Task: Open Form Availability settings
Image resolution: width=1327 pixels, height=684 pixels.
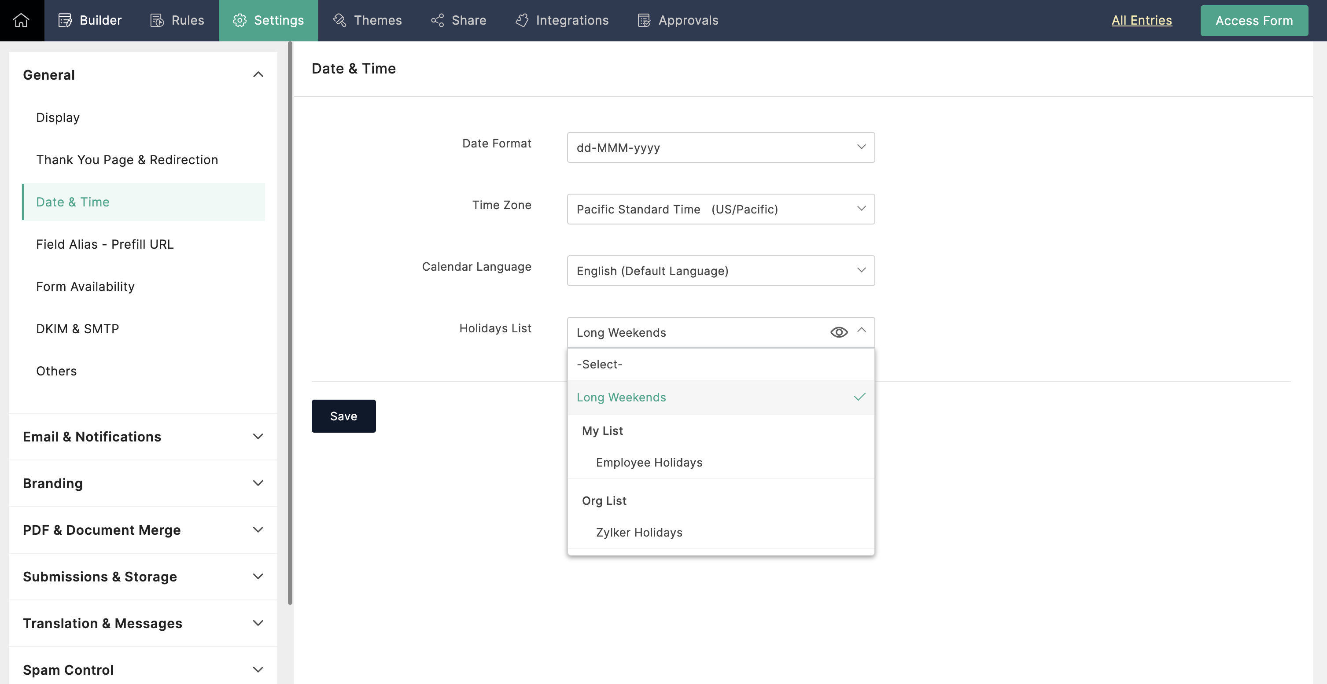Action: tap(85, 286)
